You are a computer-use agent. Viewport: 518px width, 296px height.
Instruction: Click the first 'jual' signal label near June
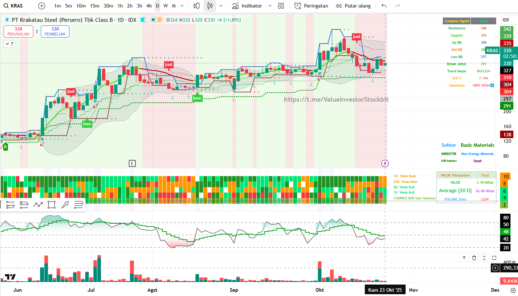coord(71,92)
